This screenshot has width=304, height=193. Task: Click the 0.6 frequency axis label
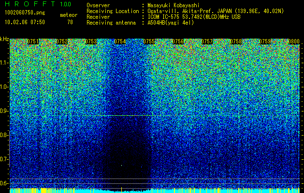coord(4,183)
